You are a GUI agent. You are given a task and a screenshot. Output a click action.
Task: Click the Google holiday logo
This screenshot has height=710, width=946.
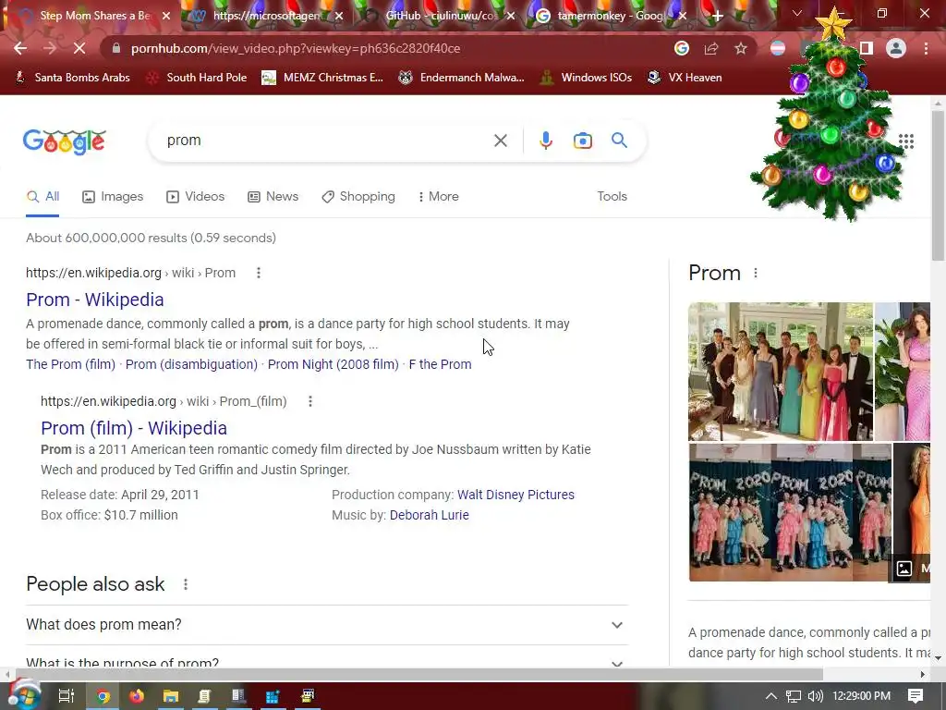(x=65, y=141)
